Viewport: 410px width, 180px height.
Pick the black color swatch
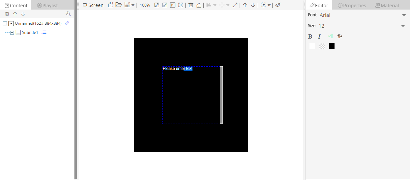pyautogui.click(x=332, y=46)
